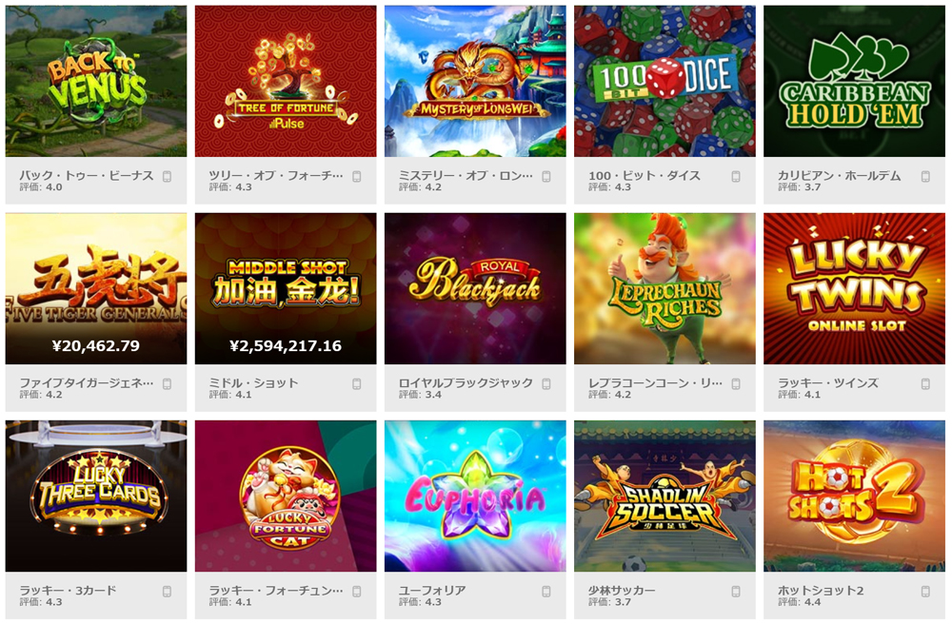Click mobile icon next to ラッキー・ツインズ
This screenshot has height=624, width=952.
point(925,384)
